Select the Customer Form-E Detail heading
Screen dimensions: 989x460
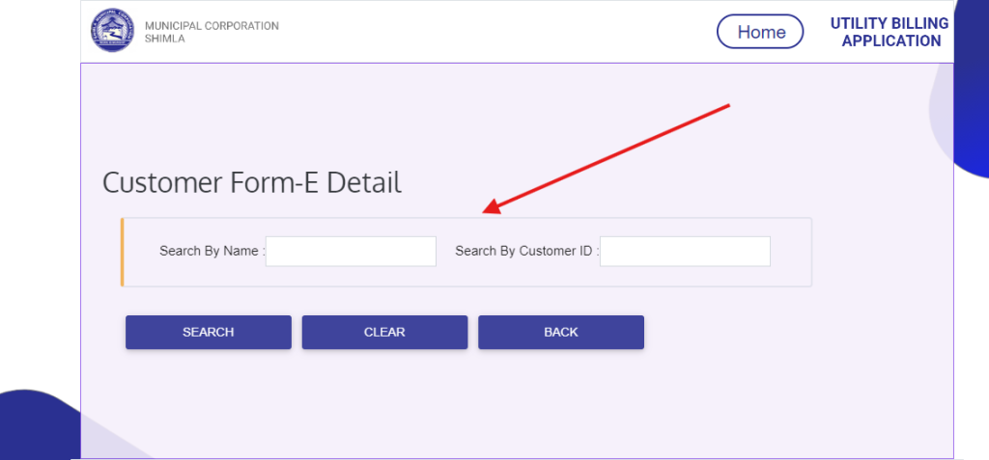pyautogui.click(x=251, y=182)
